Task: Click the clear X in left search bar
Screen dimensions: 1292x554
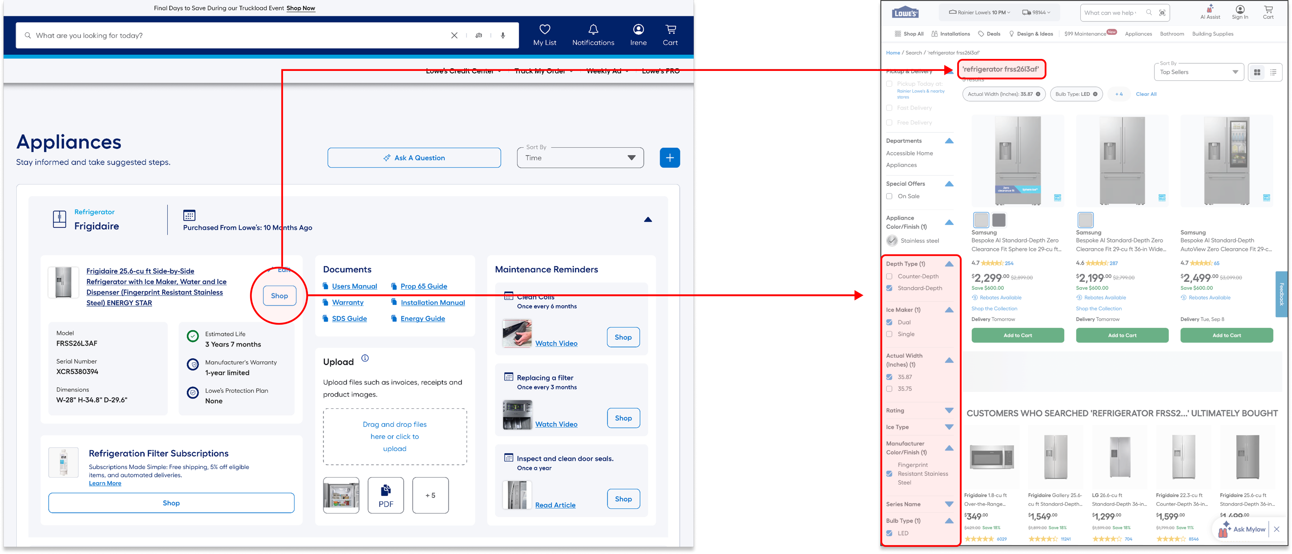Action: coord(454,36)
